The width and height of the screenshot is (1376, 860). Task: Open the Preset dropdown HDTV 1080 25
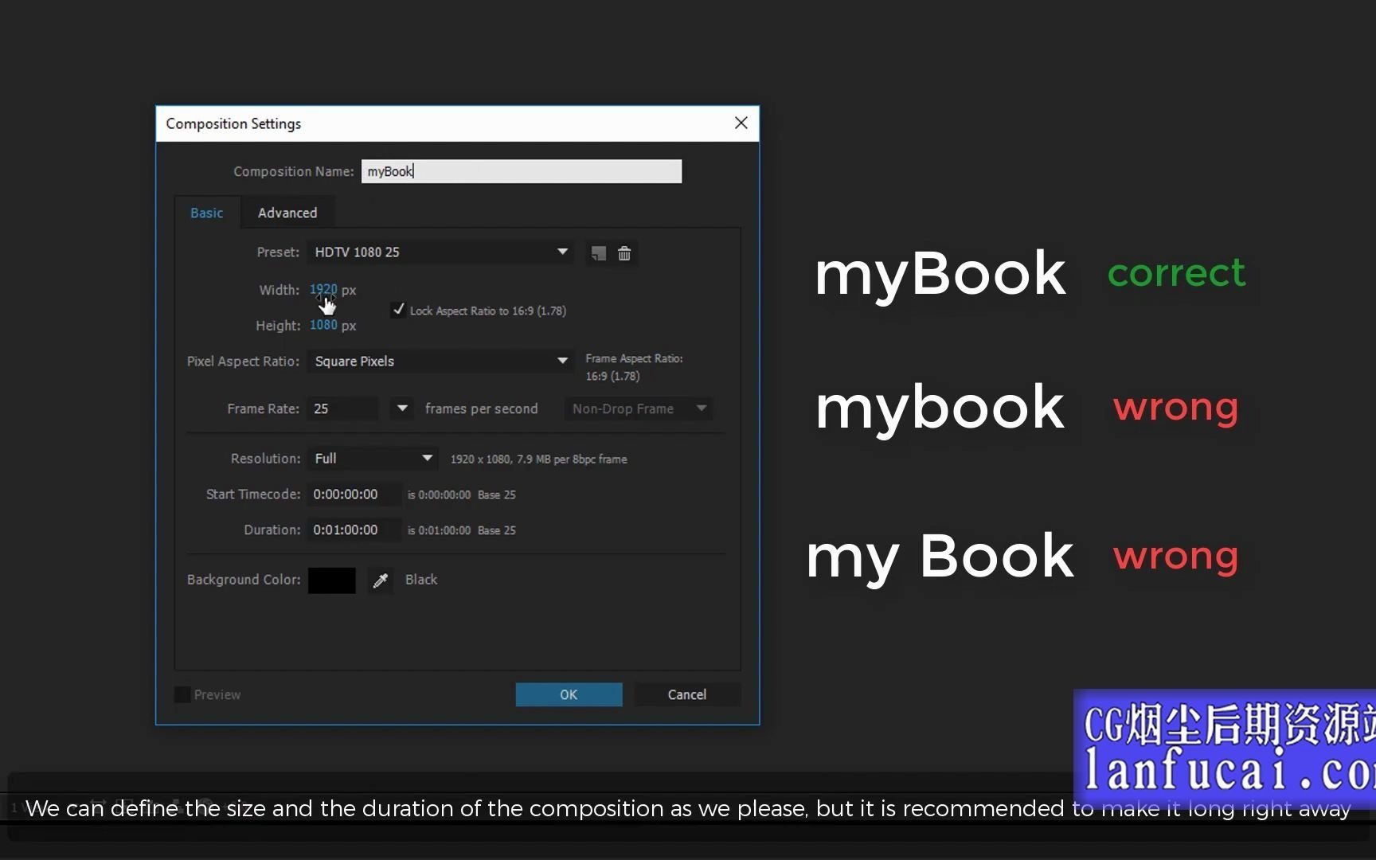pyautogui.click(x=440, y=252)
